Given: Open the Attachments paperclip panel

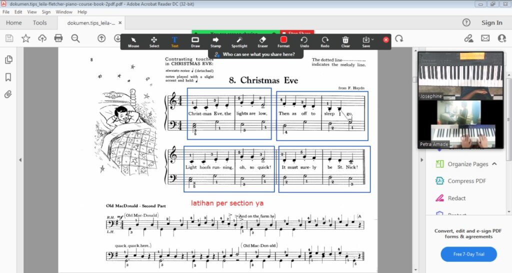Looking at the screenshot, I should [8, 94].
